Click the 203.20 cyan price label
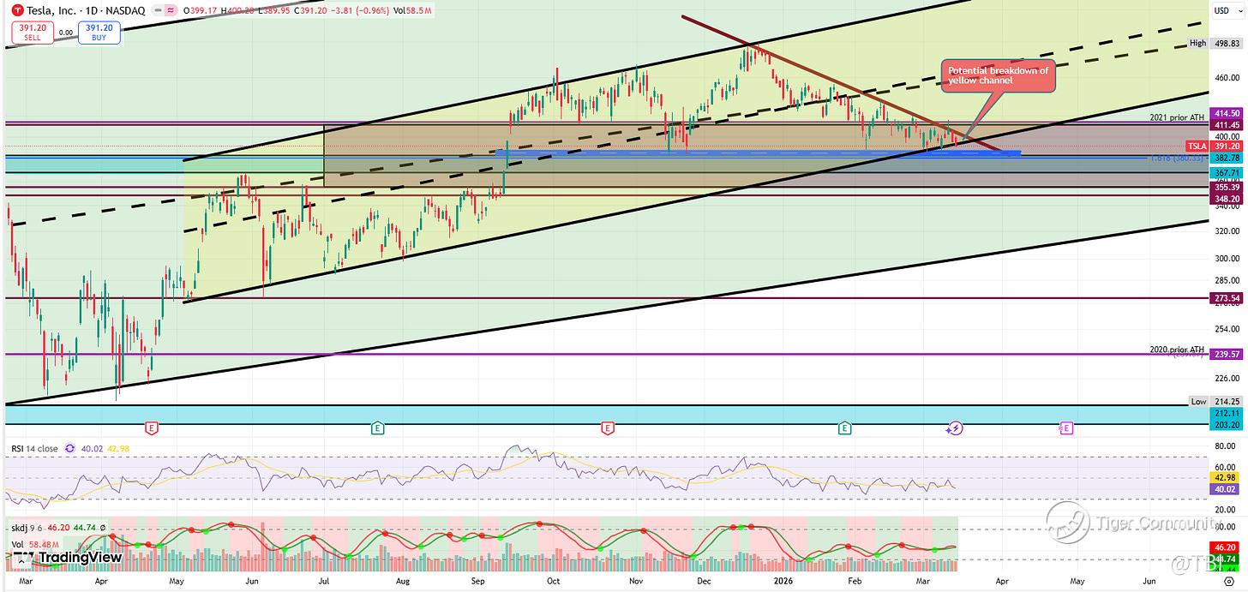 (1225, 425)
